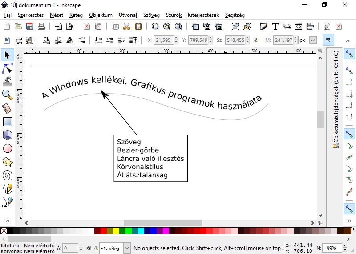Toggle snap to smooth nodes
The height and width of the screenshot is (254, 356).
click(x=349, y=180)
